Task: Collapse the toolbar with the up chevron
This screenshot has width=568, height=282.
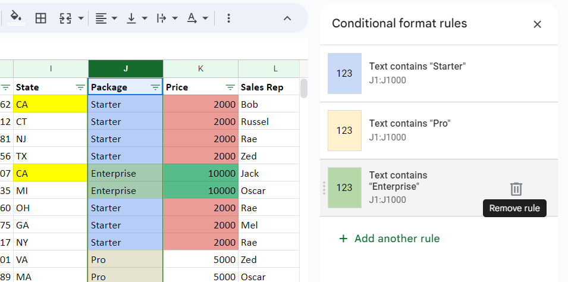Action: (x=287, y=18)
